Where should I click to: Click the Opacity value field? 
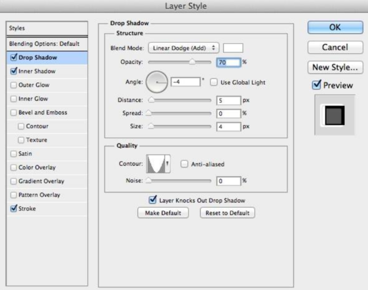pyautogui.click(x=229, y=62)
